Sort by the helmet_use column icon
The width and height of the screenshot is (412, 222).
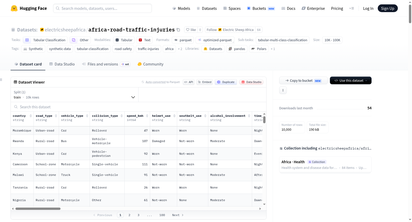click(174, 116)
